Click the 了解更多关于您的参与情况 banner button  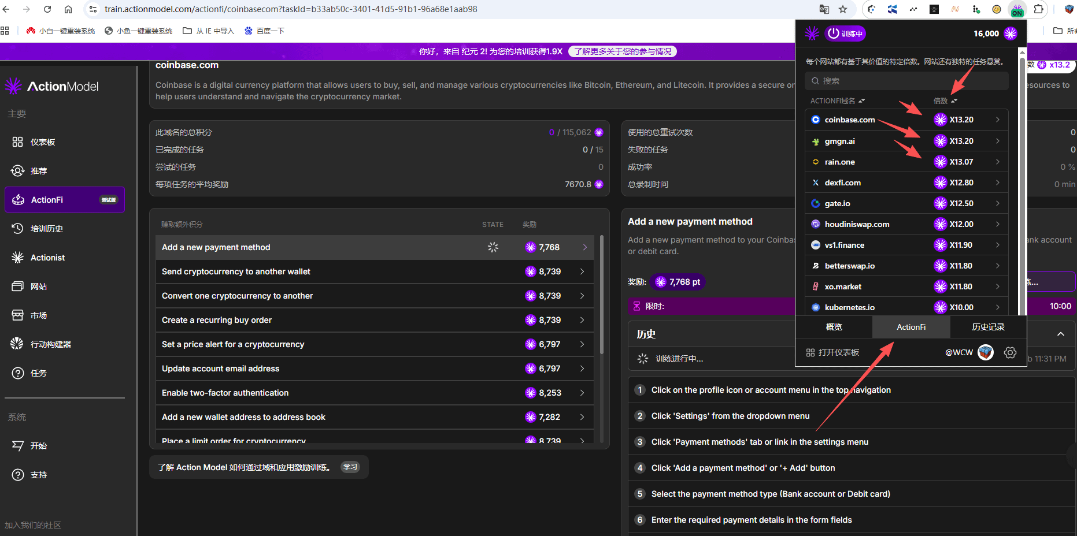click(x=622, y=51)
